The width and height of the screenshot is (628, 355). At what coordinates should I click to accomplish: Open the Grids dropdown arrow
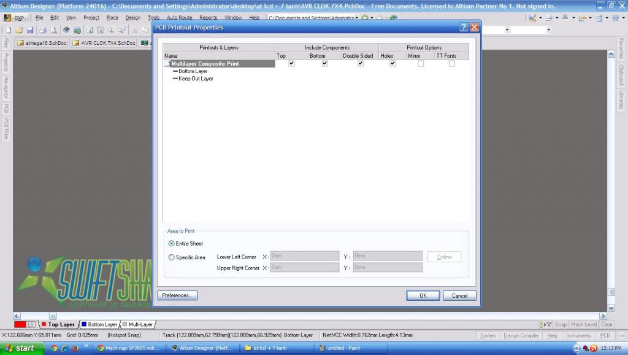(623, 18)
